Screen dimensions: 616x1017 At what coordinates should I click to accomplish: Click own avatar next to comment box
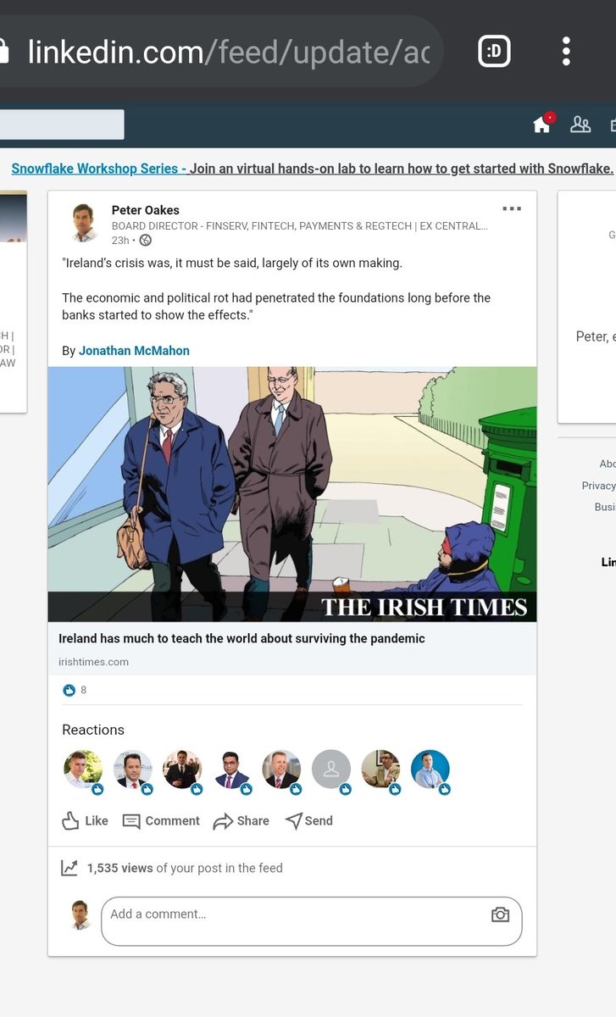(x=80, y=915)
